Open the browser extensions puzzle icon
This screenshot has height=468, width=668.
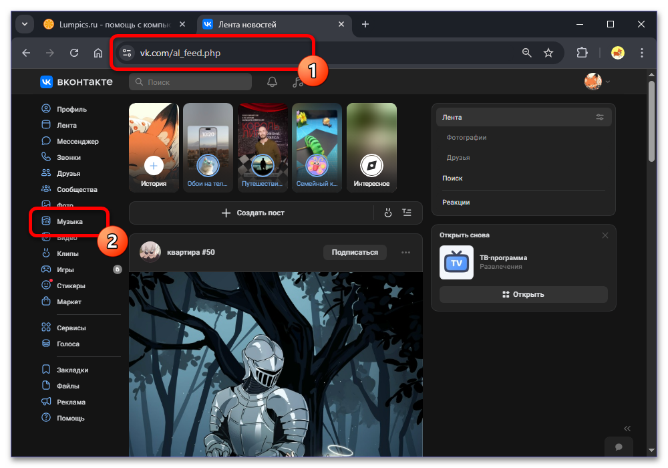click(582, 53)
